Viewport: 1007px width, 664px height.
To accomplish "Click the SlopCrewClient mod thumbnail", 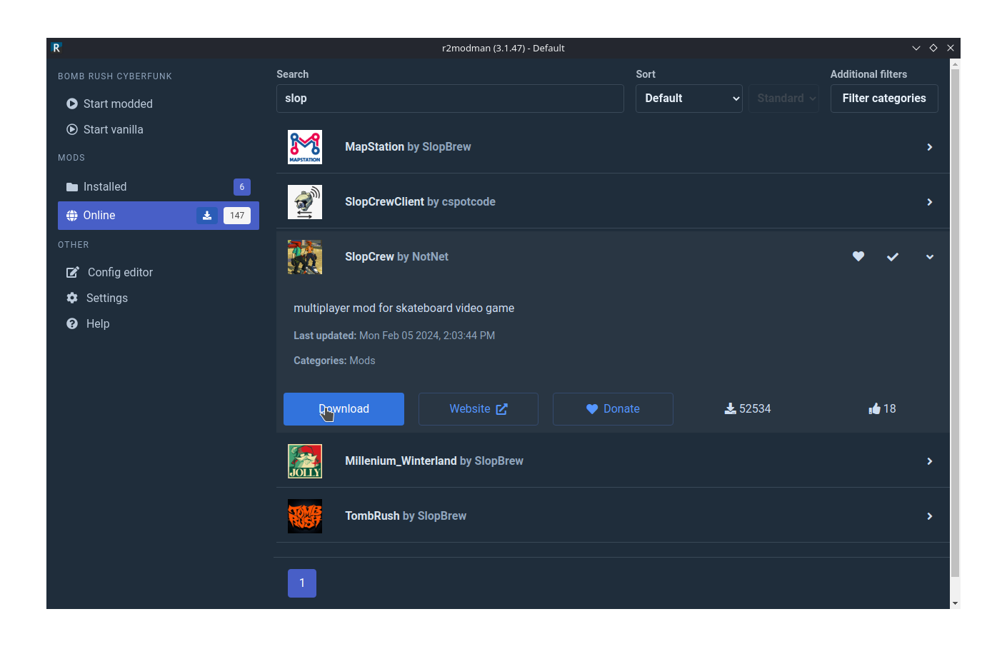I will point(305,202).
